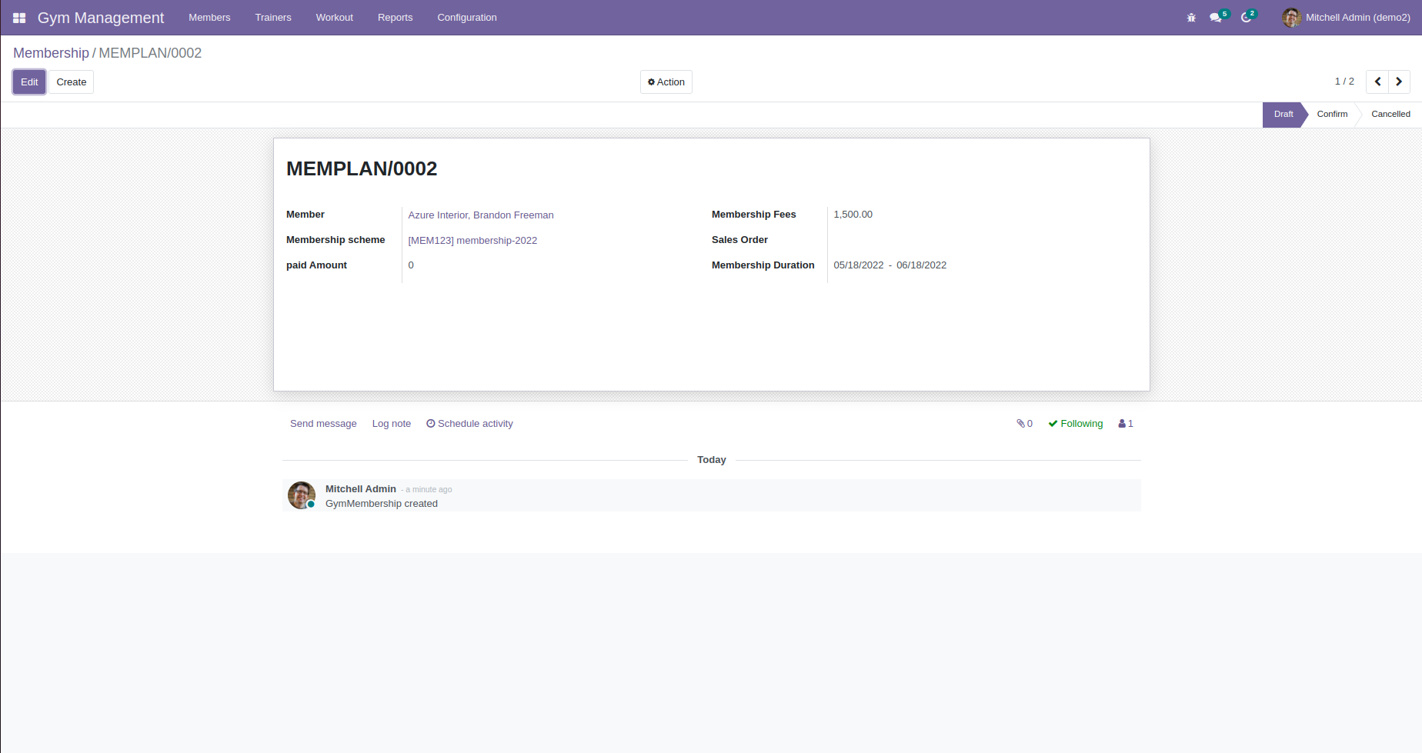Click the Membership Fees value 1,500.00

tap(853, 215)
